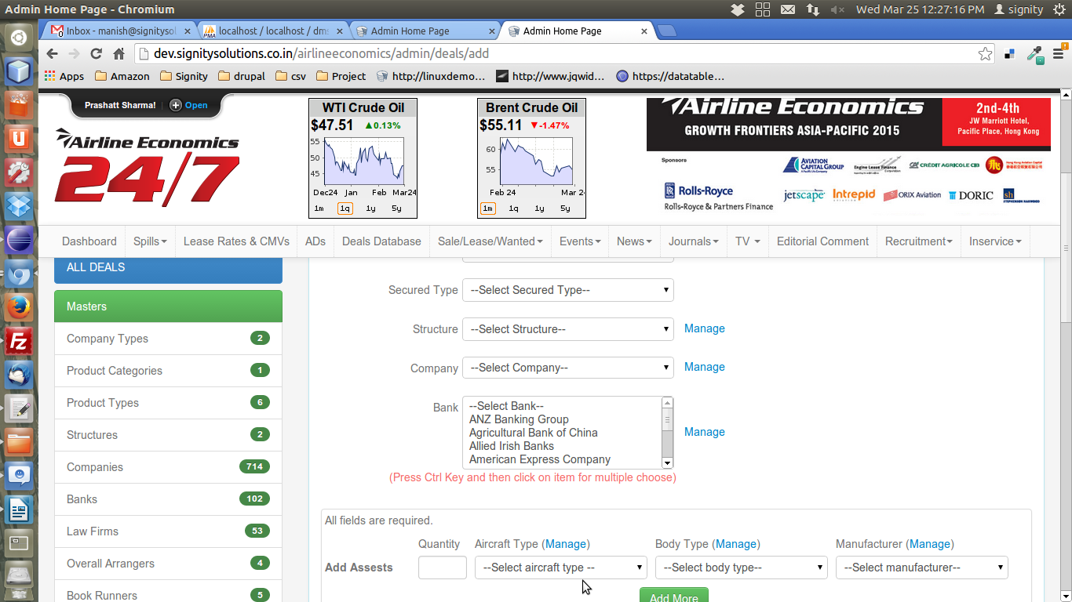Viewport: 1072px width, 602px height.
Task: Open the Ubuntu Dash home icon
Action: (x=19, y=37)
